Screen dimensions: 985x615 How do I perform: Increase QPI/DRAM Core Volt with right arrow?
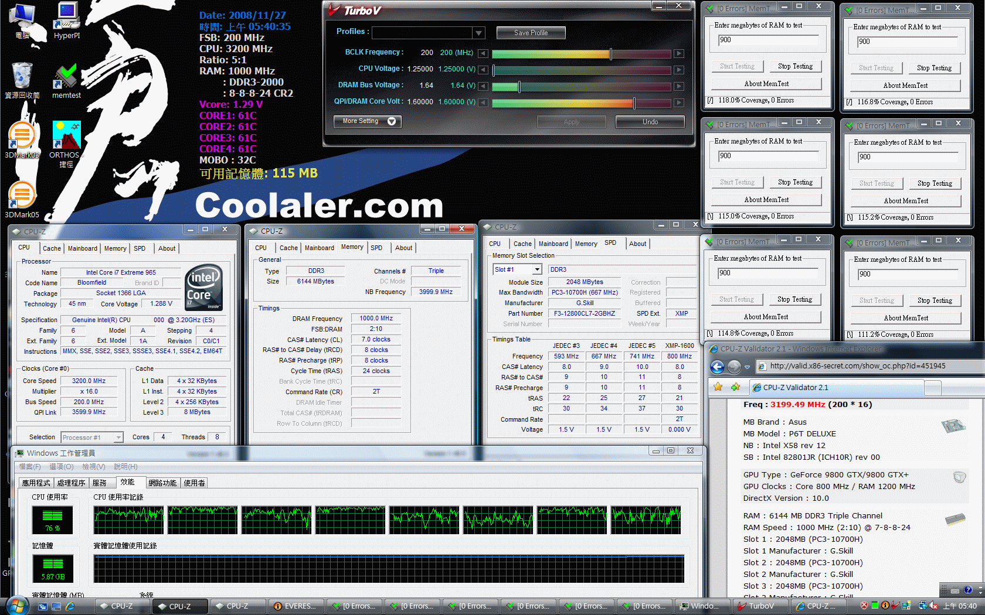(x=678, y=102)
